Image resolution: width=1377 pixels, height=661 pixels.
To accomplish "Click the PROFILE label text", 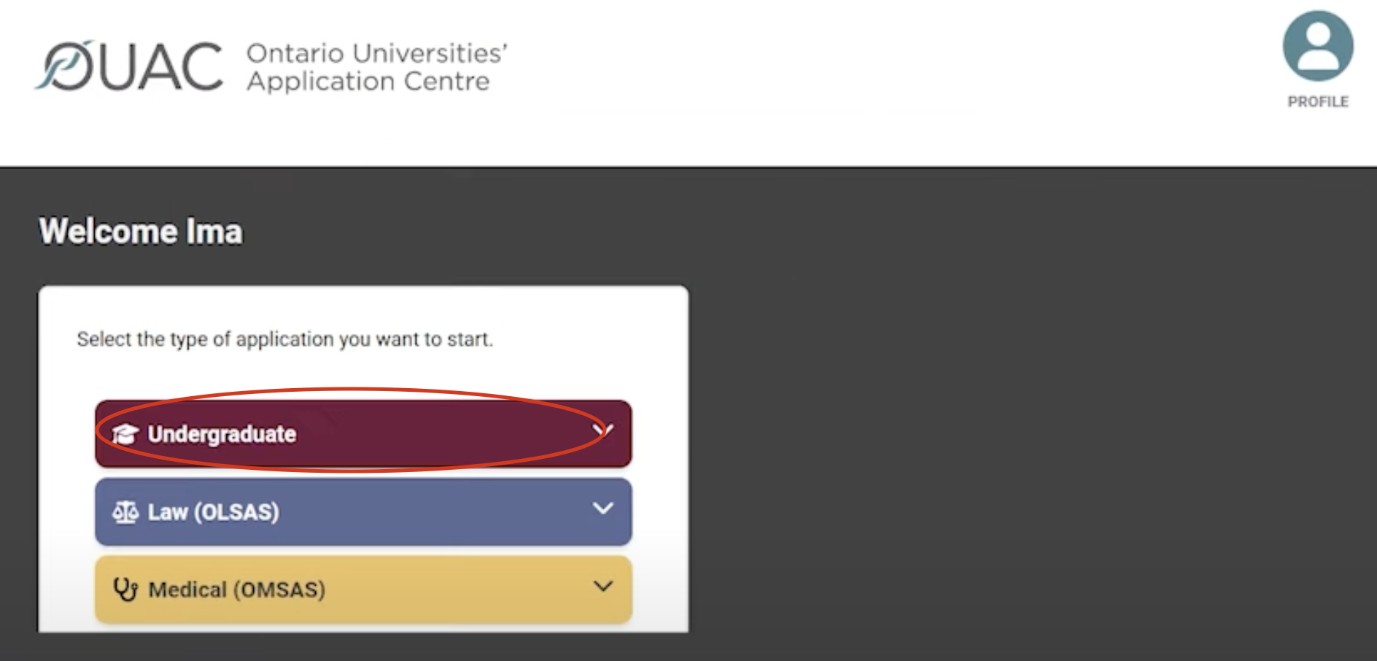I will pyautogui.click(x=1316, y=101).
